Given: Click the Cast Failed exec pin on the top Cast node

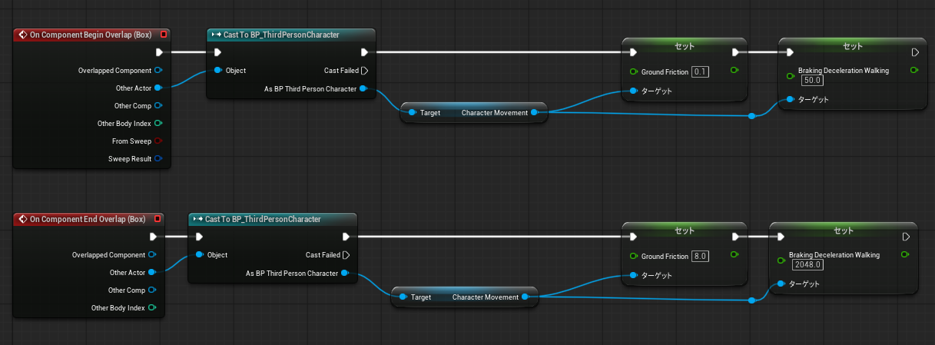Looking at the screenshot, I should point(364,71).
